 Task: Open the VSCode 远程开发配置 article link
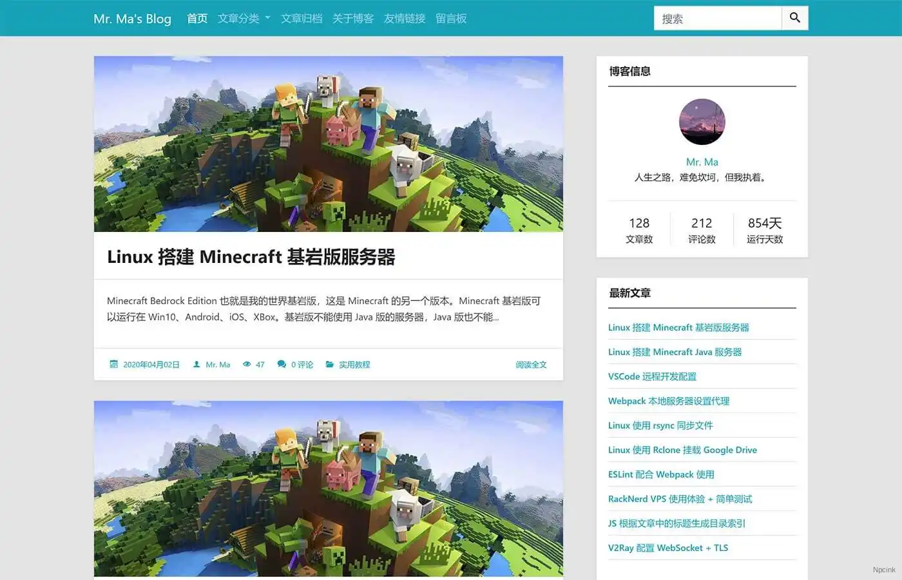click(x=651, y=376)
